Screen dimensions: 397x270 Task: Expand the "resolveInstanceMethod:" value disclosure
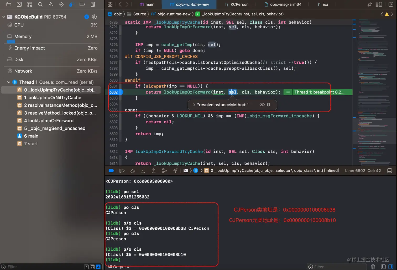194,104
